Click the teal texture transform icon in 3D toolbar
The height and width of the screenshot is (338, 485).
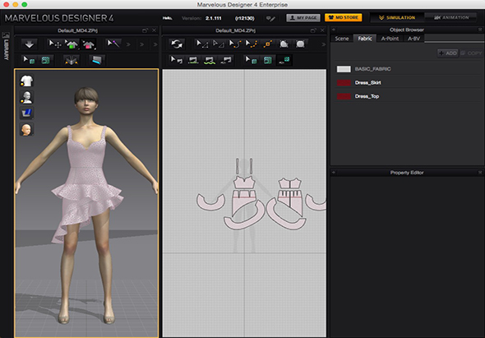click(x=46, y=60)
